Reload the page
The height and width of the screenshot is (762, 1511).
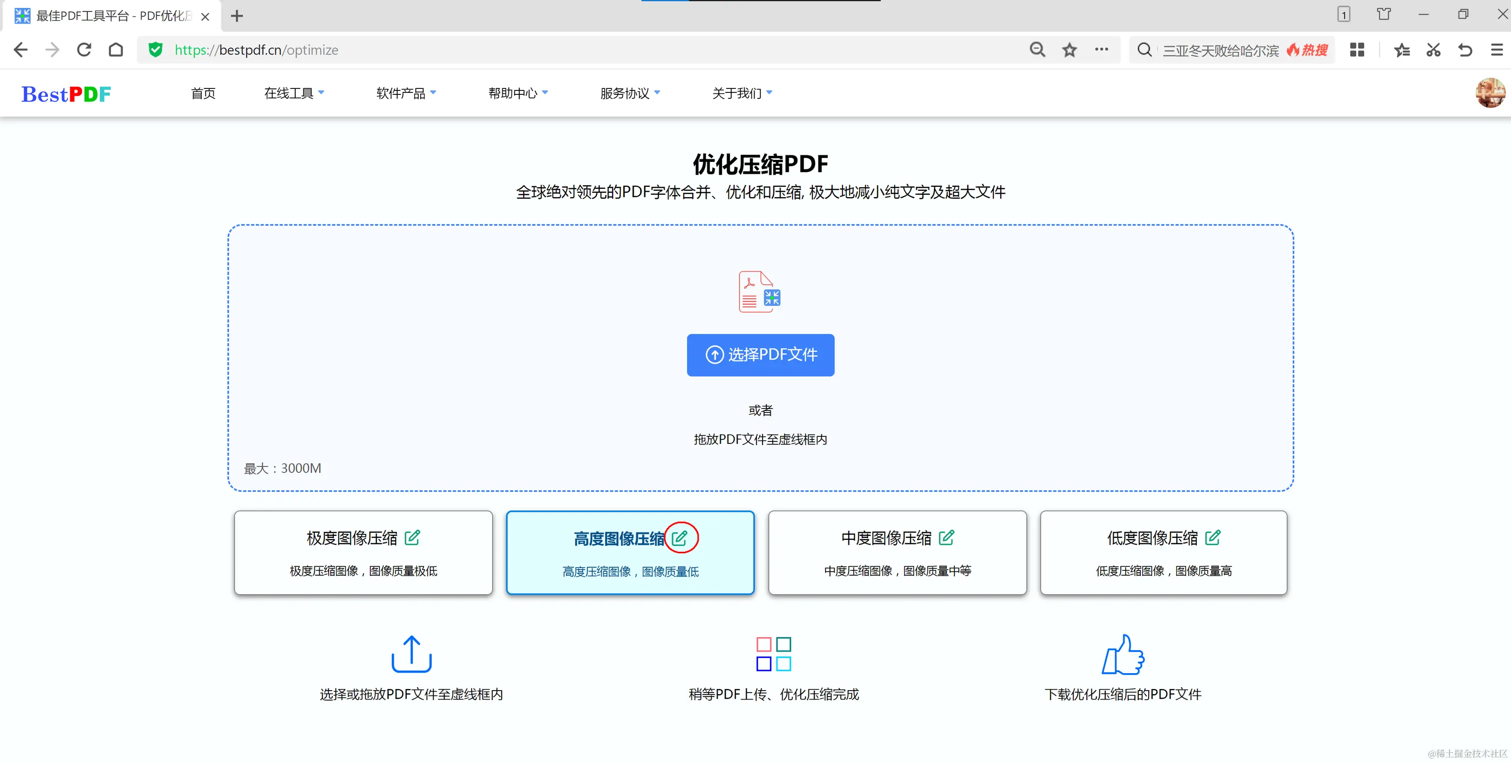pos(84,50)
